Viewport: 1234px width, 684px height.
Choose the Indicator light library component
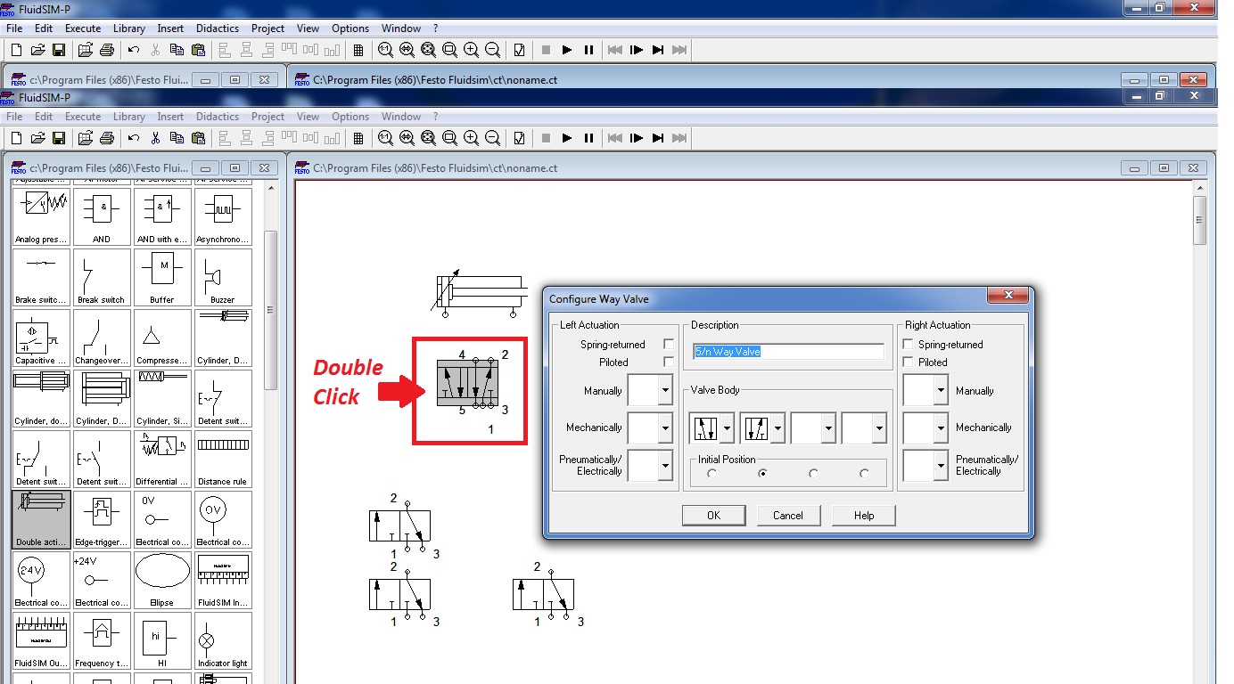tap(223, 639)
